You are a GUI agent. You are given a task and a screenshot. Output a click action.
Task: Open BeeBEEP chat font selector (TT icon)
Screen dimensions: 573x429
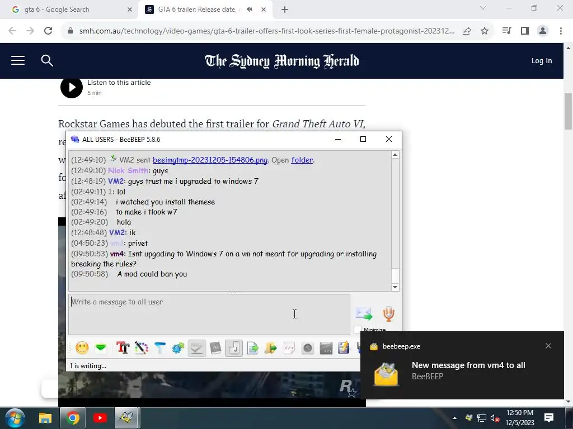coord(123,348)
